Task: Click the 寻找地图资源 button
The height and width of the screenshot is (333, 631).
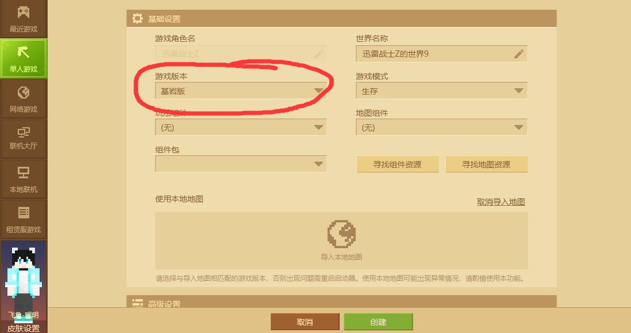Action: pyautogui.click(x=486, y=164)
